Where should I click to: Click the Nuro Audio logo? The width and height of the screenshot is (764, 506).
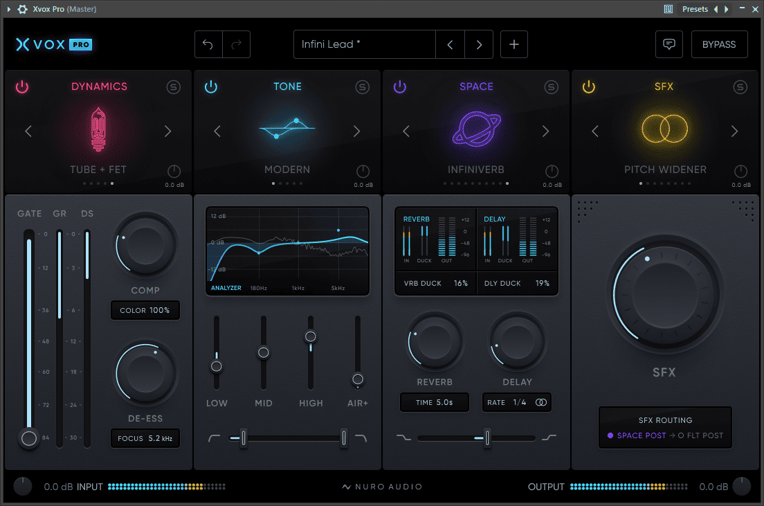click(382, 487)
